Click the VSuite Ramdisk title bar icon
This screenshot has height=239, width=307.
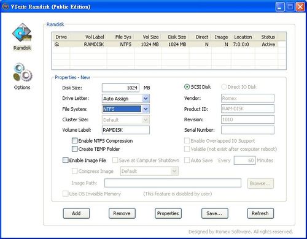pos(6,7)
